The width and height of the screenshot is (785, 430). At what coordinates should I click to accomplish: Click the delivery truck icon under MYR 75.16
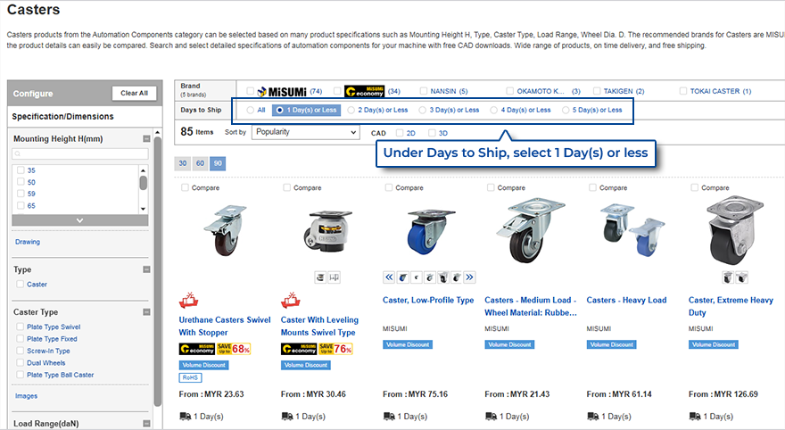click(389, 416)
